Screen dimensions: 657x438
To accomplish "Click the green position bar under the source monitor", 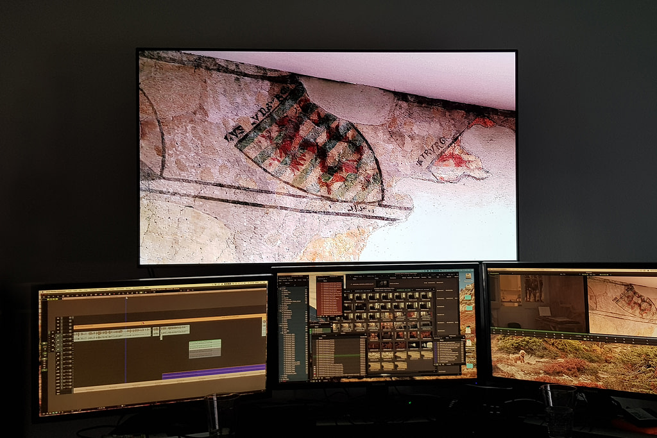I will pyautogui.click(x=538, y=328).
